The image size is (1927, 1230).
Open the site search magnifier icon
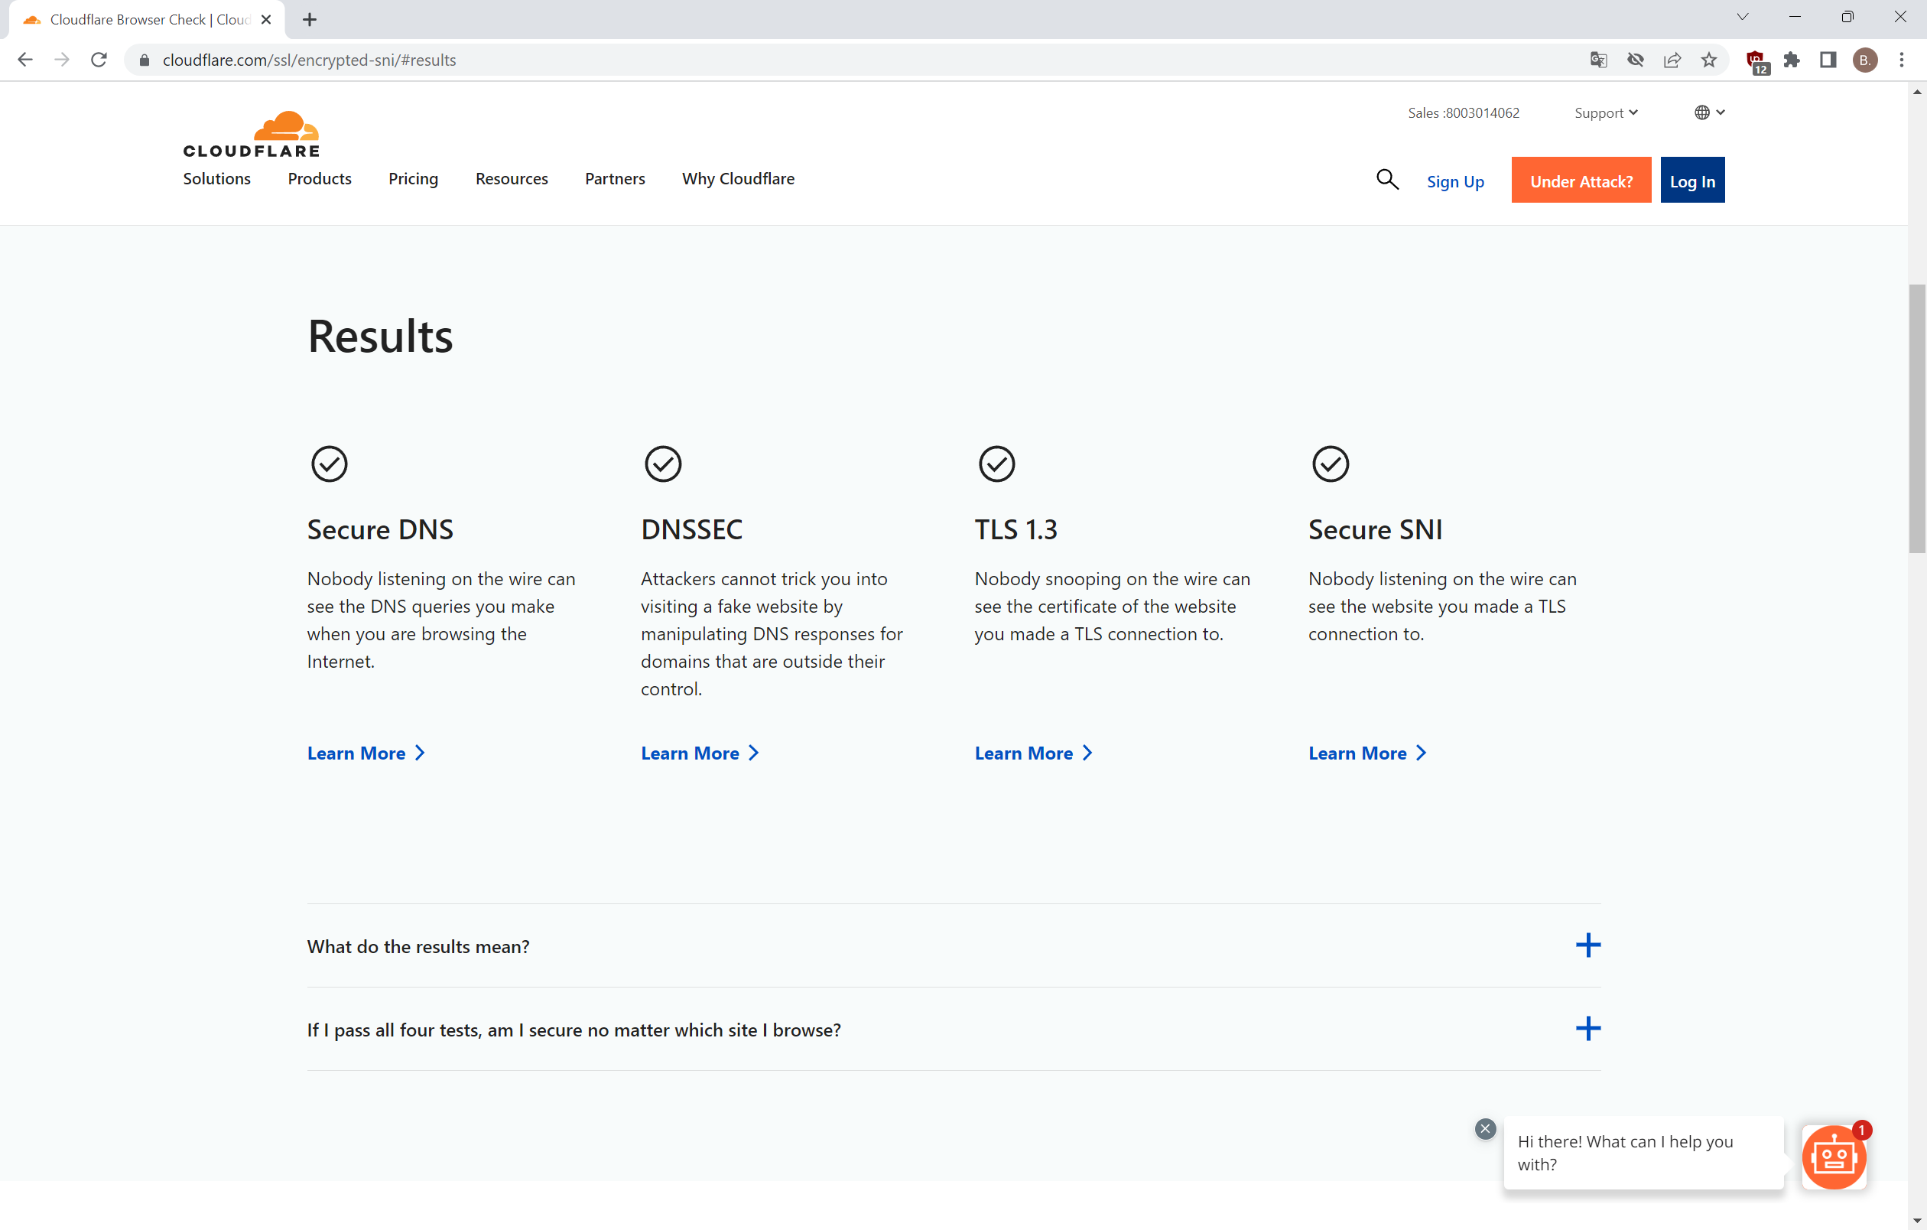[x=1387, y=180]
